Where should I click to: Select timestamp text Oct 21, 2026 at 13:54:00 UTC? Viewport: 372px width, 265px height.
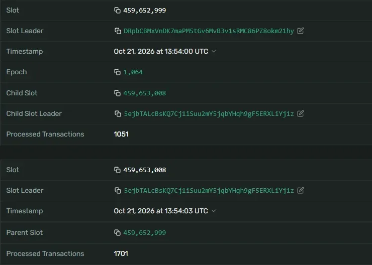click(x=161, y=51)
